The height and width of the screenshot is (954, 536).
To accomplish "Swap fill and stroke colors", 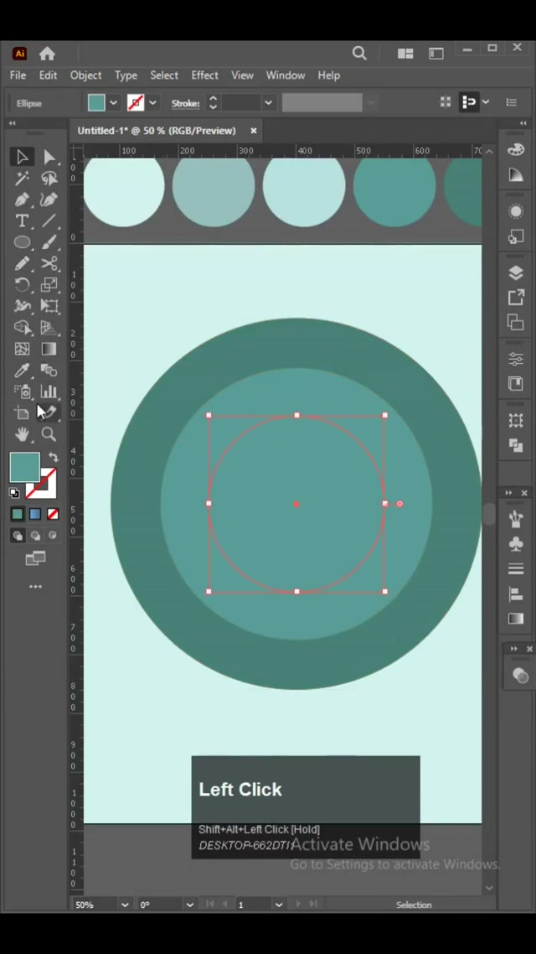I will tap(54, 458).
